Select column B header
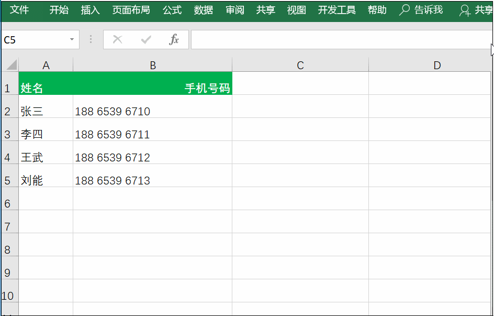Screen dimensions: 494x316 click(x=153, y=66)
